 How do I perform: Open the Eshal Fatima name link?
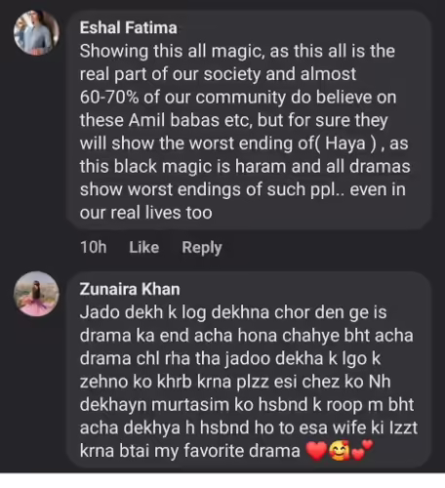tap(129, 27)
